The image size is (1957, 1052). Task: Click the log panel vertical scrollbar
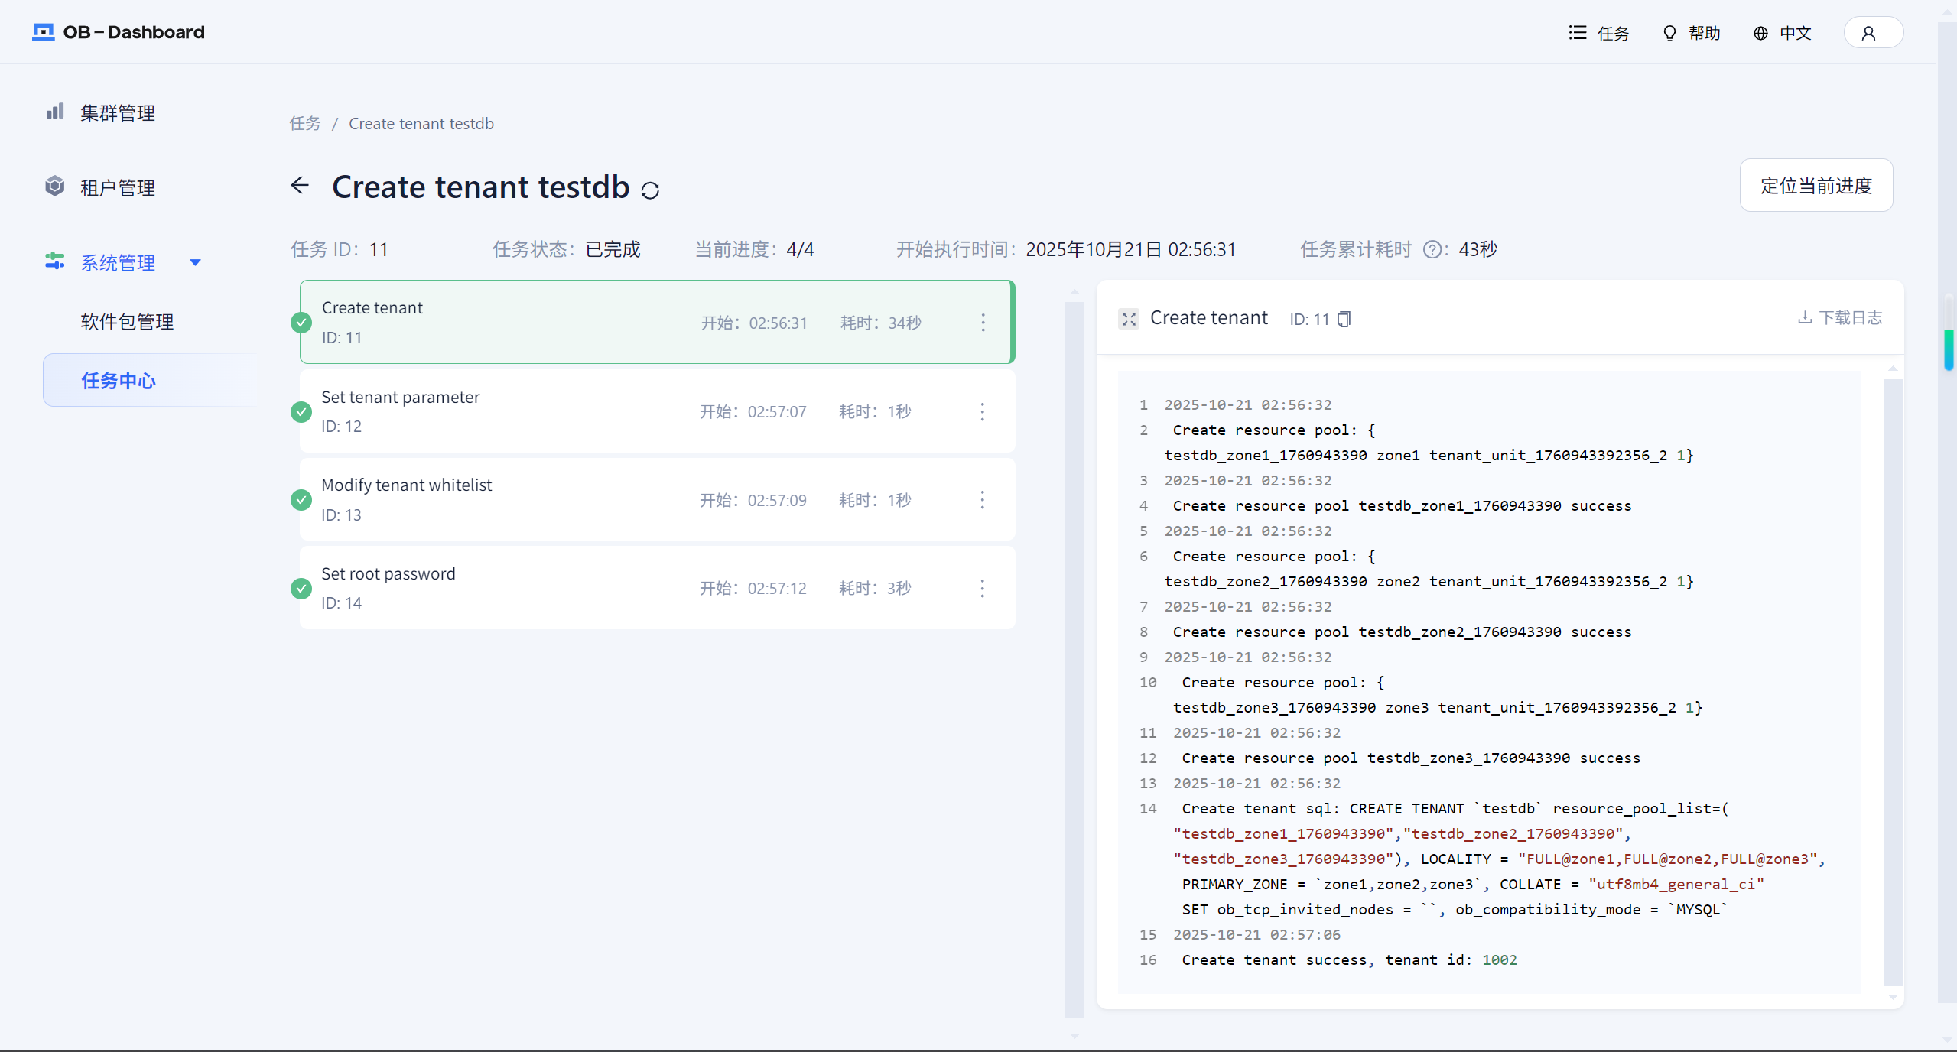[x=1892, y=680]
